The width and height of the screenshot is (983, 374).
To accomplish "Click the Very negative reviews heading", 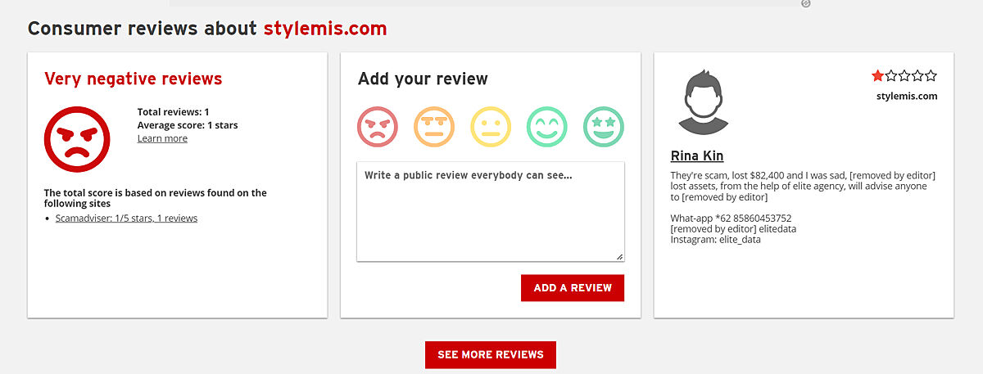I will click(133, 79).
